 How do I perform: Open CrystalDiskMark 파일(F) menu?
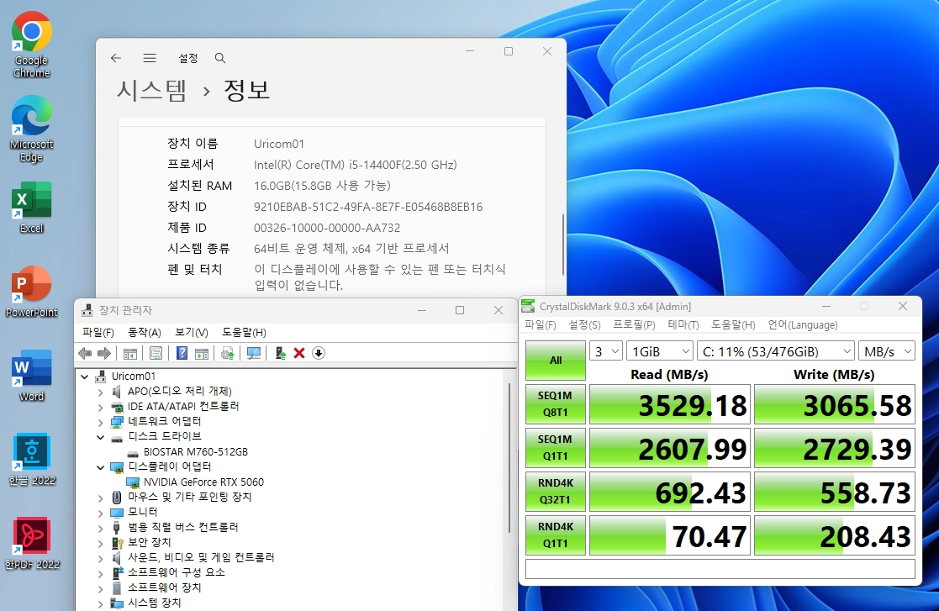[x=541, y=325]
